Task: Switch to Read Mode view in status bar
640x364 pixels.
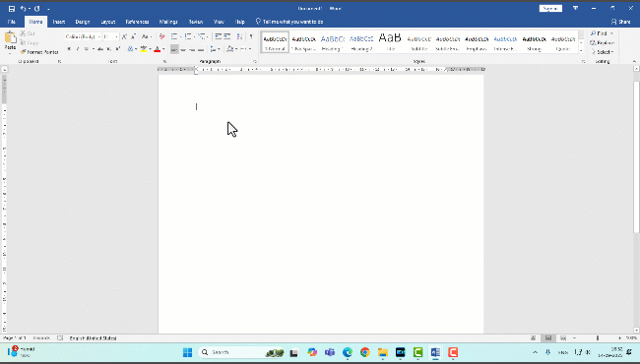Action: 533,337
